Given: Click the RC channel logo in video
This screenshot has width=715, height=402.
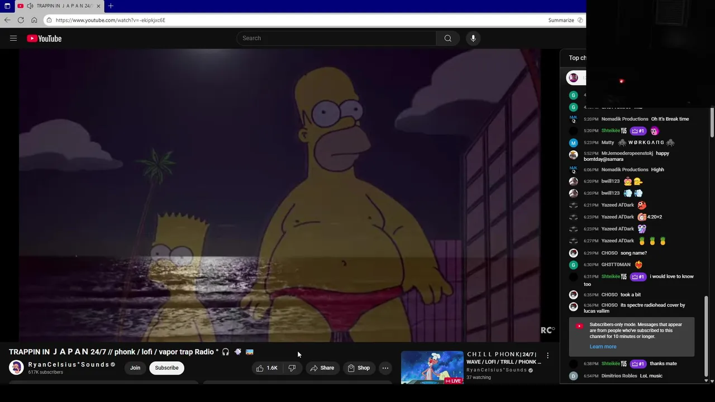Looking at the screenshot, I should point(547,330).
